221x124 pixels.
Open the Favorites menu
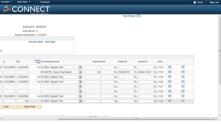(6, 2)
